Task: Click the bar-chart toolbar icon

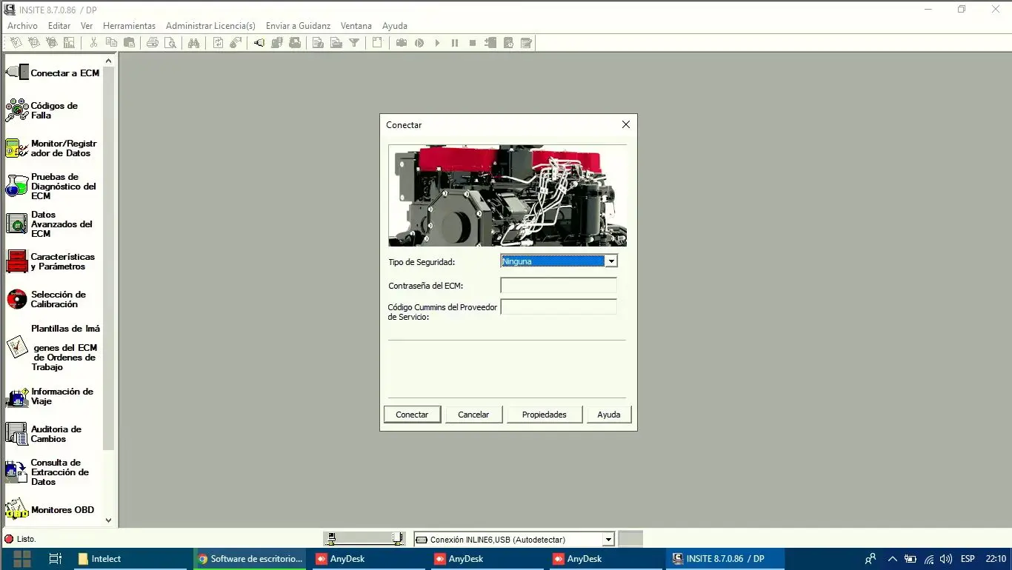Action: [70, 43]
